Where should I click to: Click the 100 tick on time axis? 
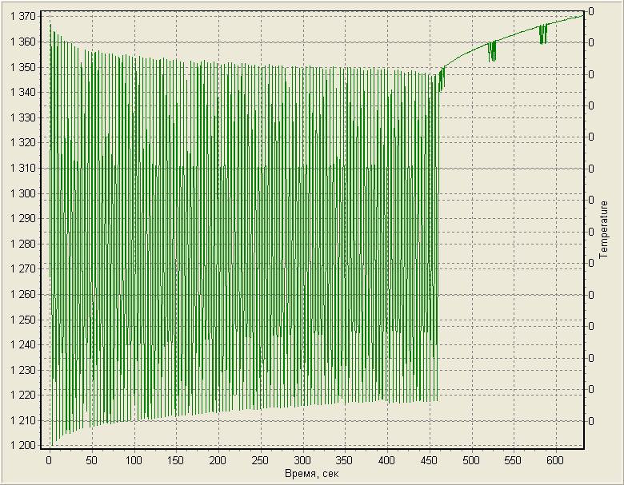click(x=134, y=460)
